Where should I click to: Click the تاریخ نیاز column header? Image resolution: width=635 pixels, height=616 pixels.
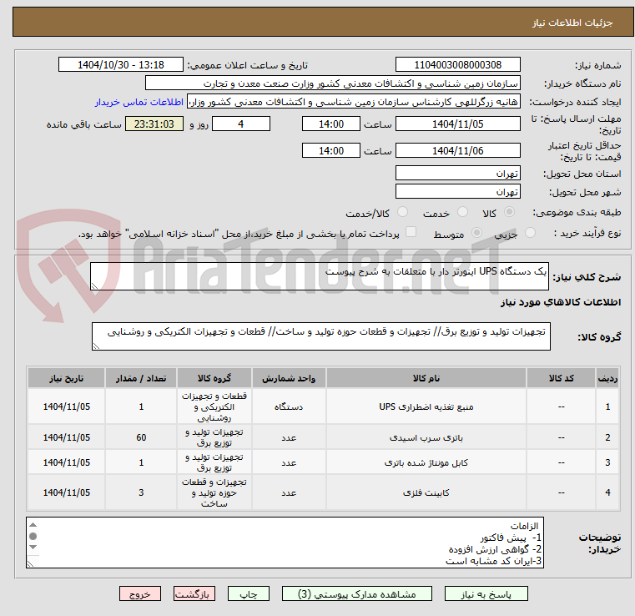67,378
